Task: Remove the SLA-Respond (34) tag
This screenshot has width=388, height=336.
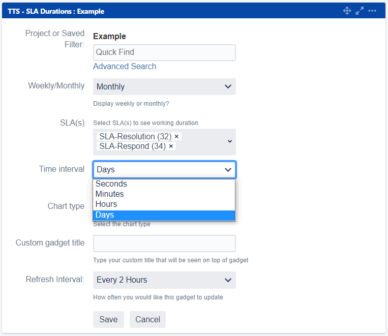Action: (x=171, y=146)
